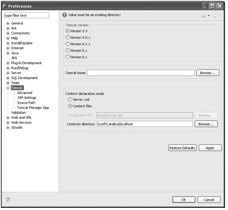
Task: Select Server.xml context declaration mode
Action: pyautogui.click(x=70, y=99)
